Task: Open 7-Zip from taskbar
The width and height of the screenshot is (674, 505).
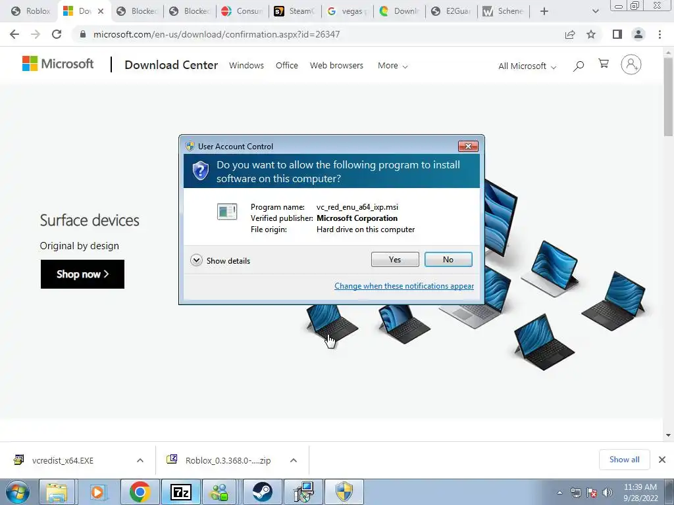Action: pyautogui.click(x=180, y=492)
